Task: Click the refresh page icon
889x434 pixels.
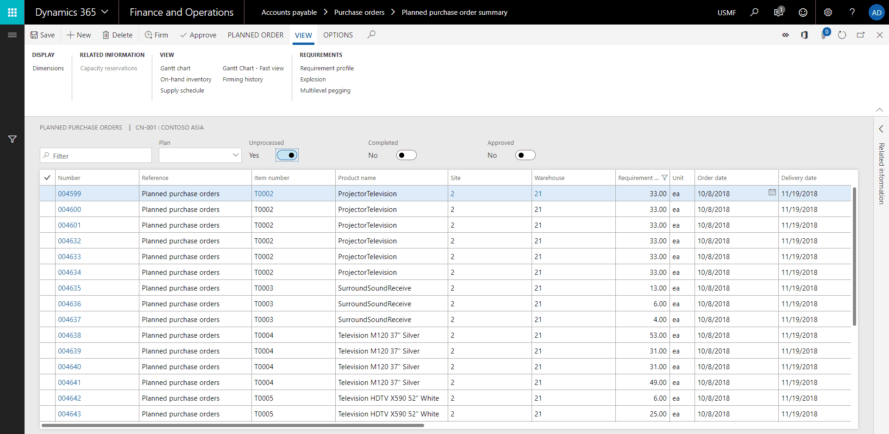Action: pos(842,35)
